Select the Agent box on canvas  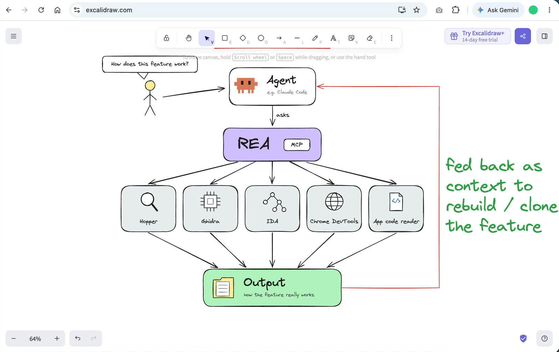click(273, 87)
